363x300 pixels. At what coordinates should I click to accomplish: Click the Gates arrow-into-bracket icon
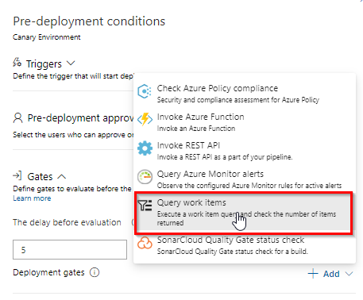17,175
